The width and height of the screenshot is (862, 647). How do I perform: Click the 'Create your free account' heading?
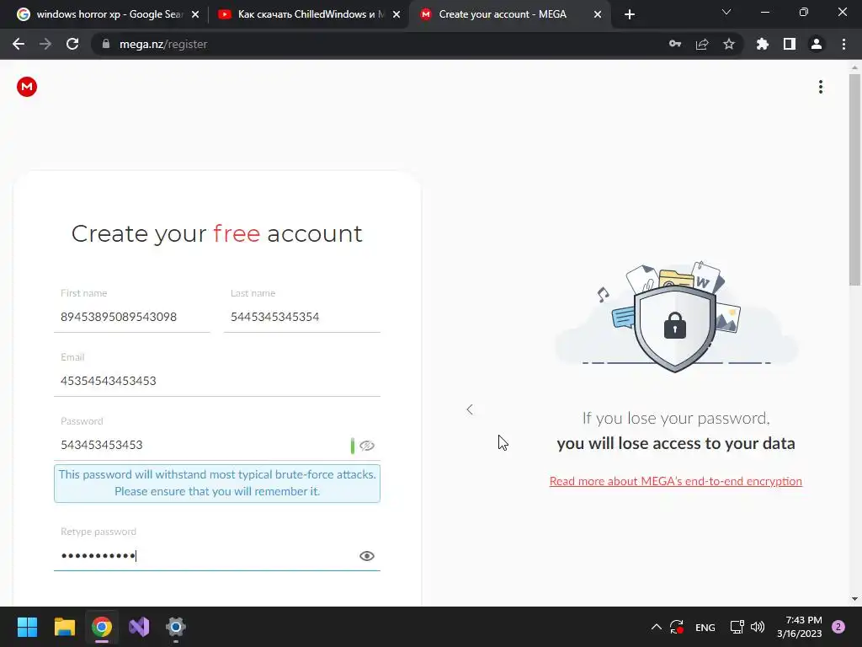coord(217,234)
